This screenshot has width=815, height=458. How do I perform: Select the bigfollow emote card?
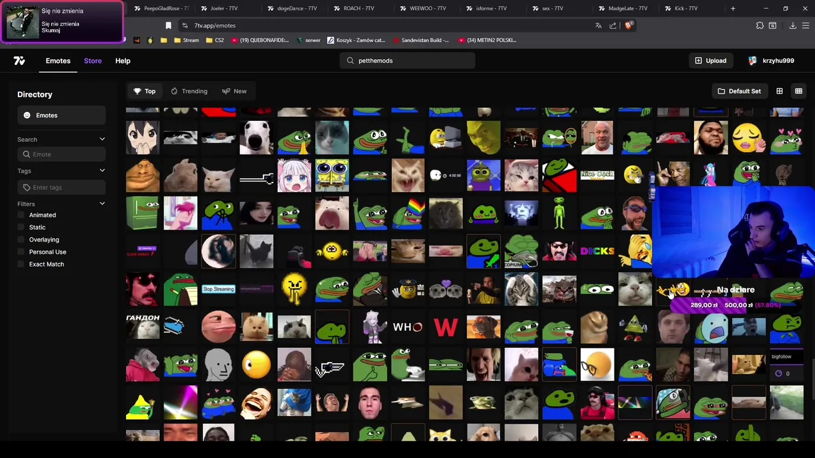point(786,364)
